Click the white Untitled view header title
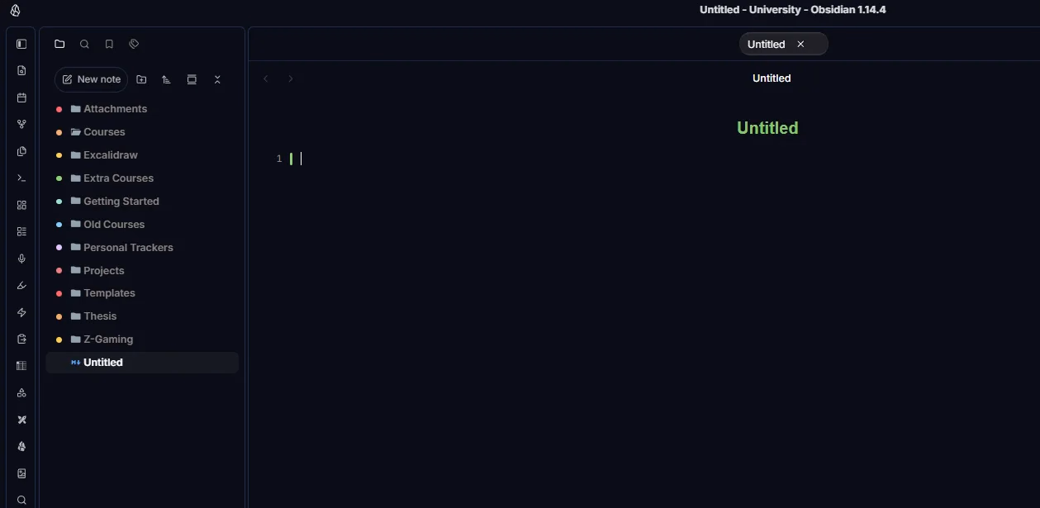The width and height of the screenshot is (1040, 508). click(772, 78)
